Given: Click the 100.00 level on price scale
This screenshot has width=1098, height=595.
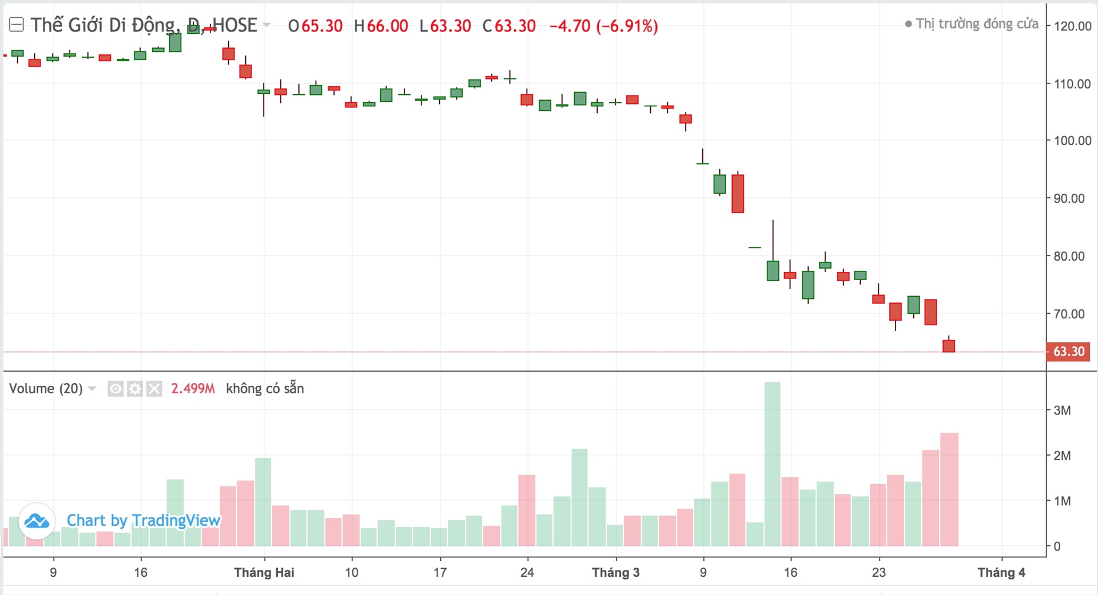Looking at the screenshot, I should [1072, 141].
